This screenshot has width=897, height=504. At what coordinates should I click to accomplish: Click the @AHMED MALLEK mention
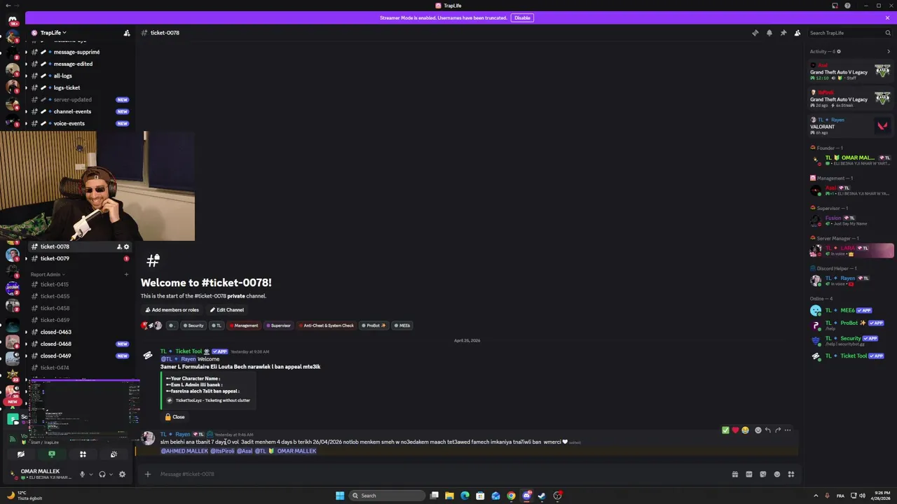[184, 451]
